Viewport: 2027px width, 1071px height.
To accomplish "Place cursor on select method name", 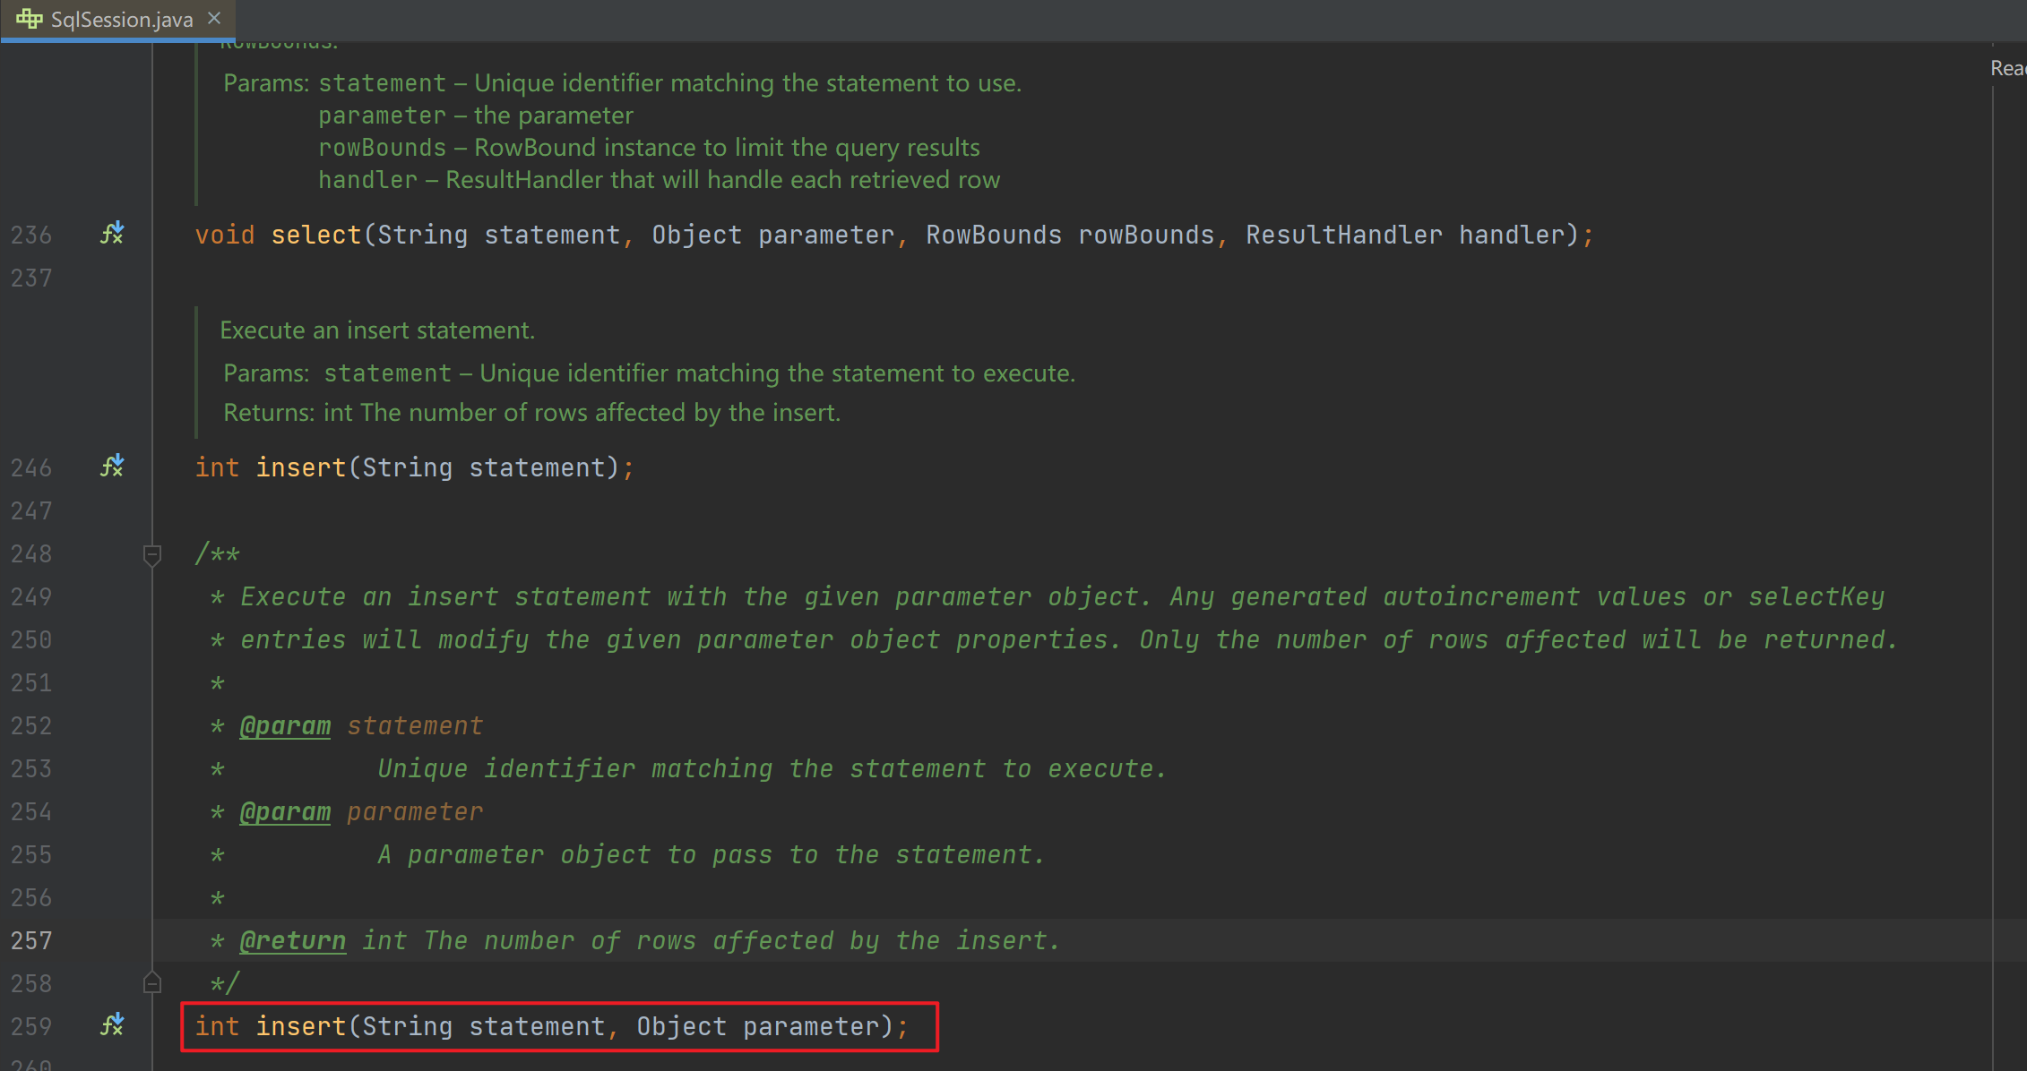I will point(316,235).
